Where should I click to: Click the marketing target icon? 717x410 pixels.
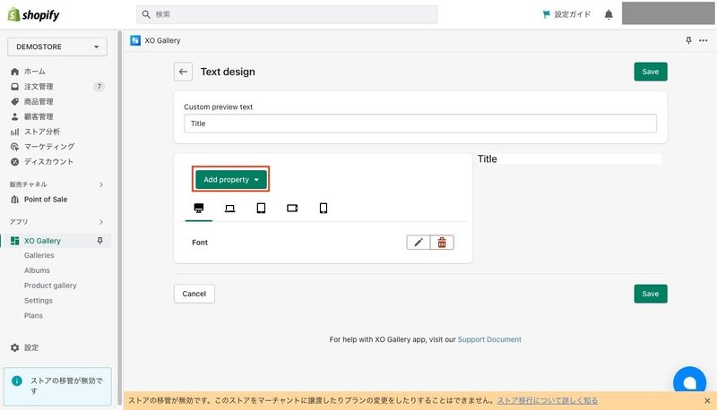point(14,147)
